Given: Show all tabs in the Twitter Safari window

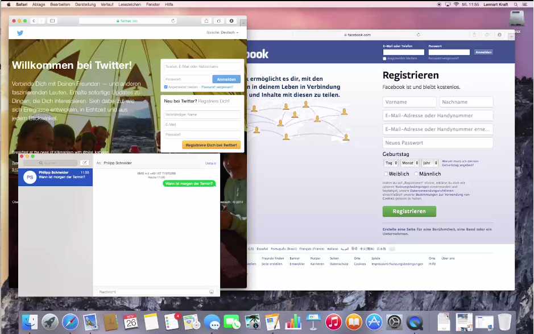Looking at the screenshot, I should coord(218,21).
